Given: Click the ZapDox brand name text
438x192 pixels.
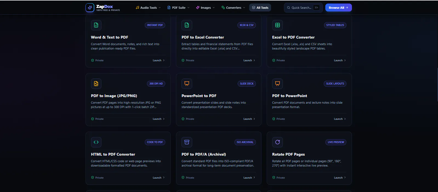Looking at the screenshot, I should [104, 7].
